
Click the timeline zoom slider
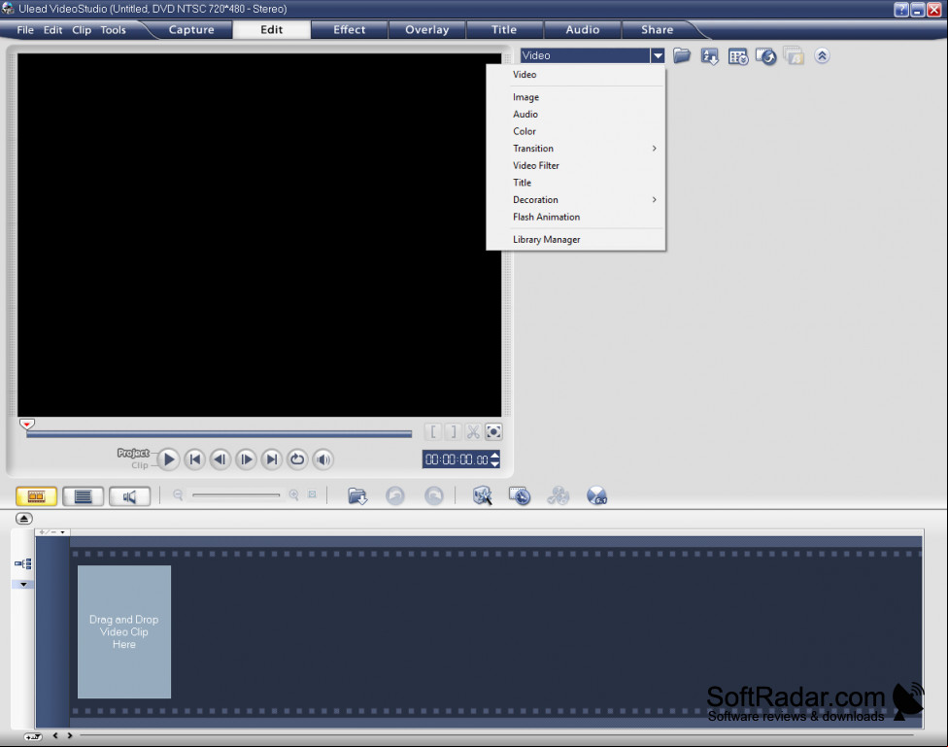[x=236, y=494]
